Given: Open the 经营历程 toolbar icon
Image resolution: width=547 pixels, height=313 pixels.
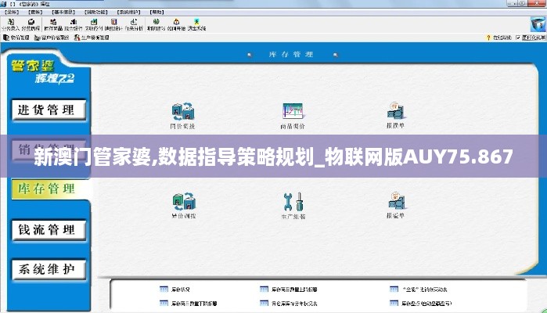Looking at the screenshot, I should [x=31, y=25].
